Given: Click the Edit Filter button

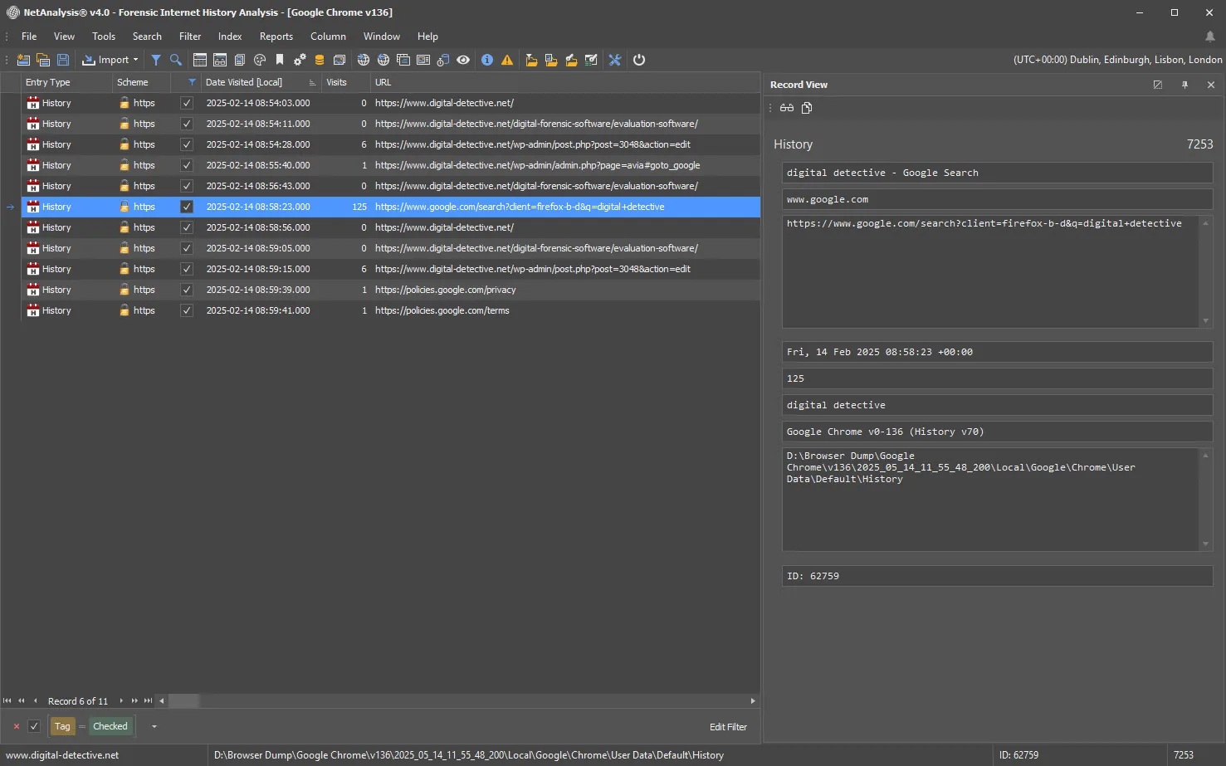Looking at the screenshot, I should (x=728, y=727).
